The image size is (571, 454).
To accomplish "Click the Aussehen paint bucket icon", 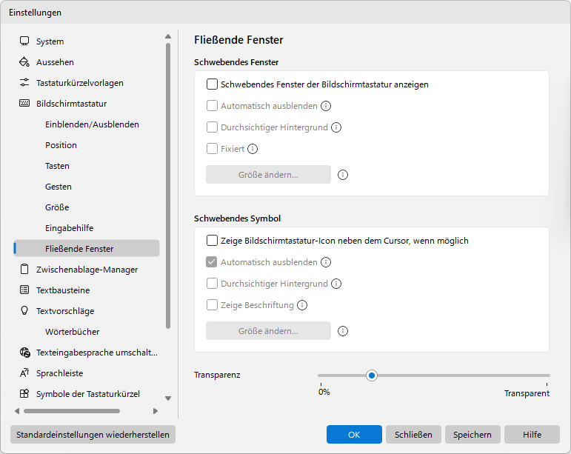I will (24, 62).
